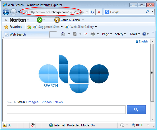Open the Suggested Sites link
The width and height of the screenshot is (157, 130).
(47, 27)
